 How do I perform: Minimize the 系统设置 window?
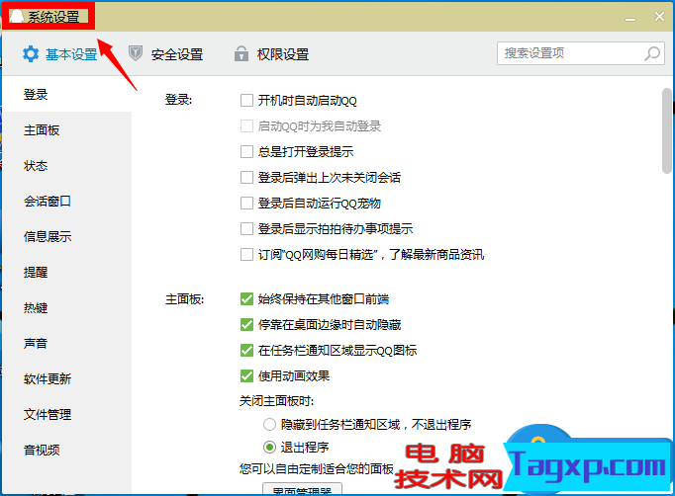pyautogui.click(x=630, y=18)
